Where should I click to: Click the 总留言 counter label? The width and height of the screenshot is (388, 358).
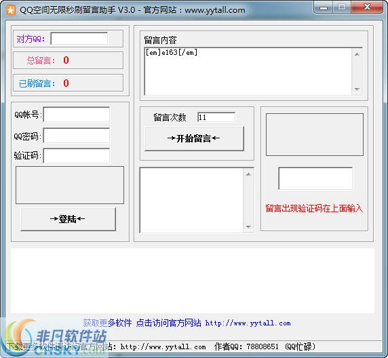[41, 60]
